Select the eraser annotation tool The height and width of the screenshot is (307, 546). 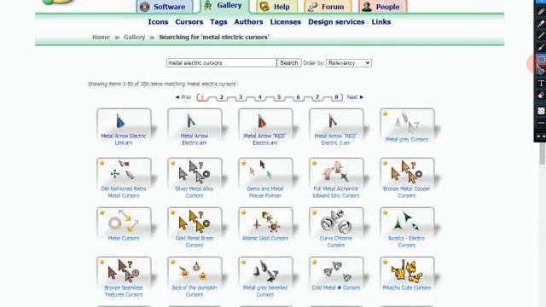tap(541, 96)
